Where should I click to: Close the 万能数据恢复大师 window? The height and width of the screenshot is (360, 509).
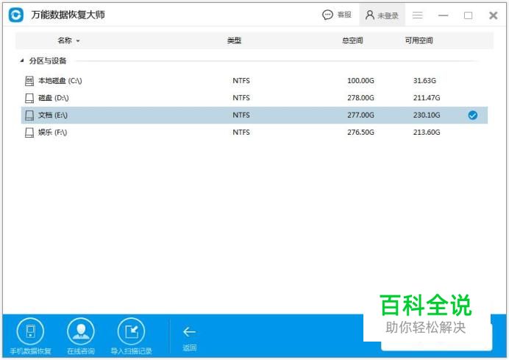[493, 15]
